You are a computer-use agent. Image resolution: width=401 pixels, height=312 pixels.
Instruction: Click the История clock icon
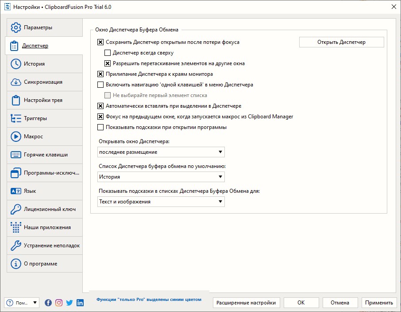15,64
